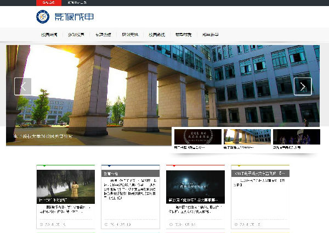Open the second item in the main navigation bar
The height and width of the screenshot is (233, 329).
[x=76, y=35]
